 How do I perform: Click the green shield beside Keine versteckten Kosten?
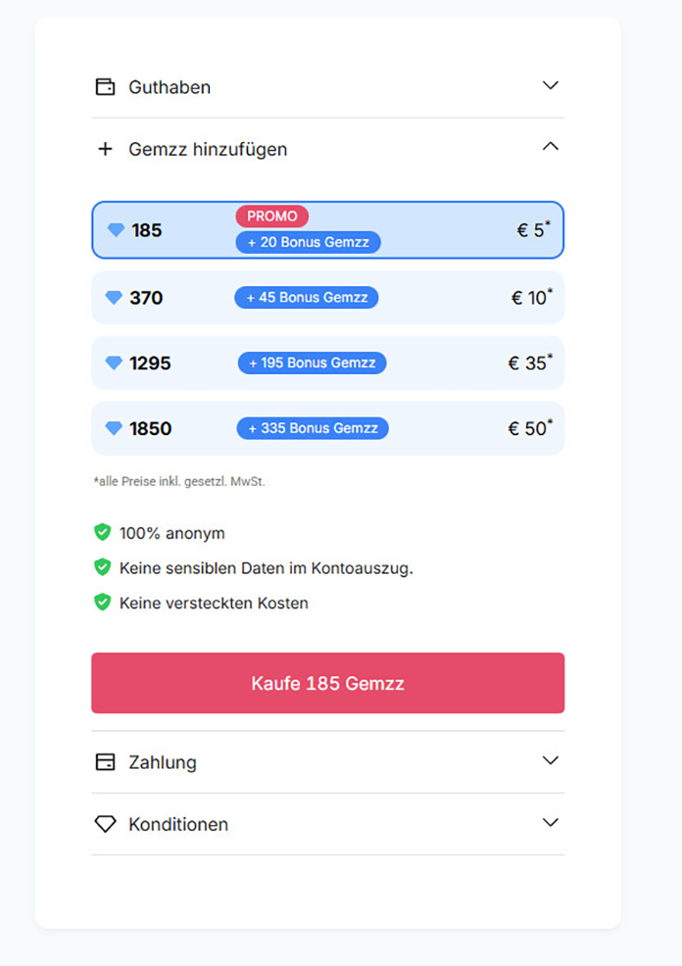pyautogui.click(x=102, y=602)
